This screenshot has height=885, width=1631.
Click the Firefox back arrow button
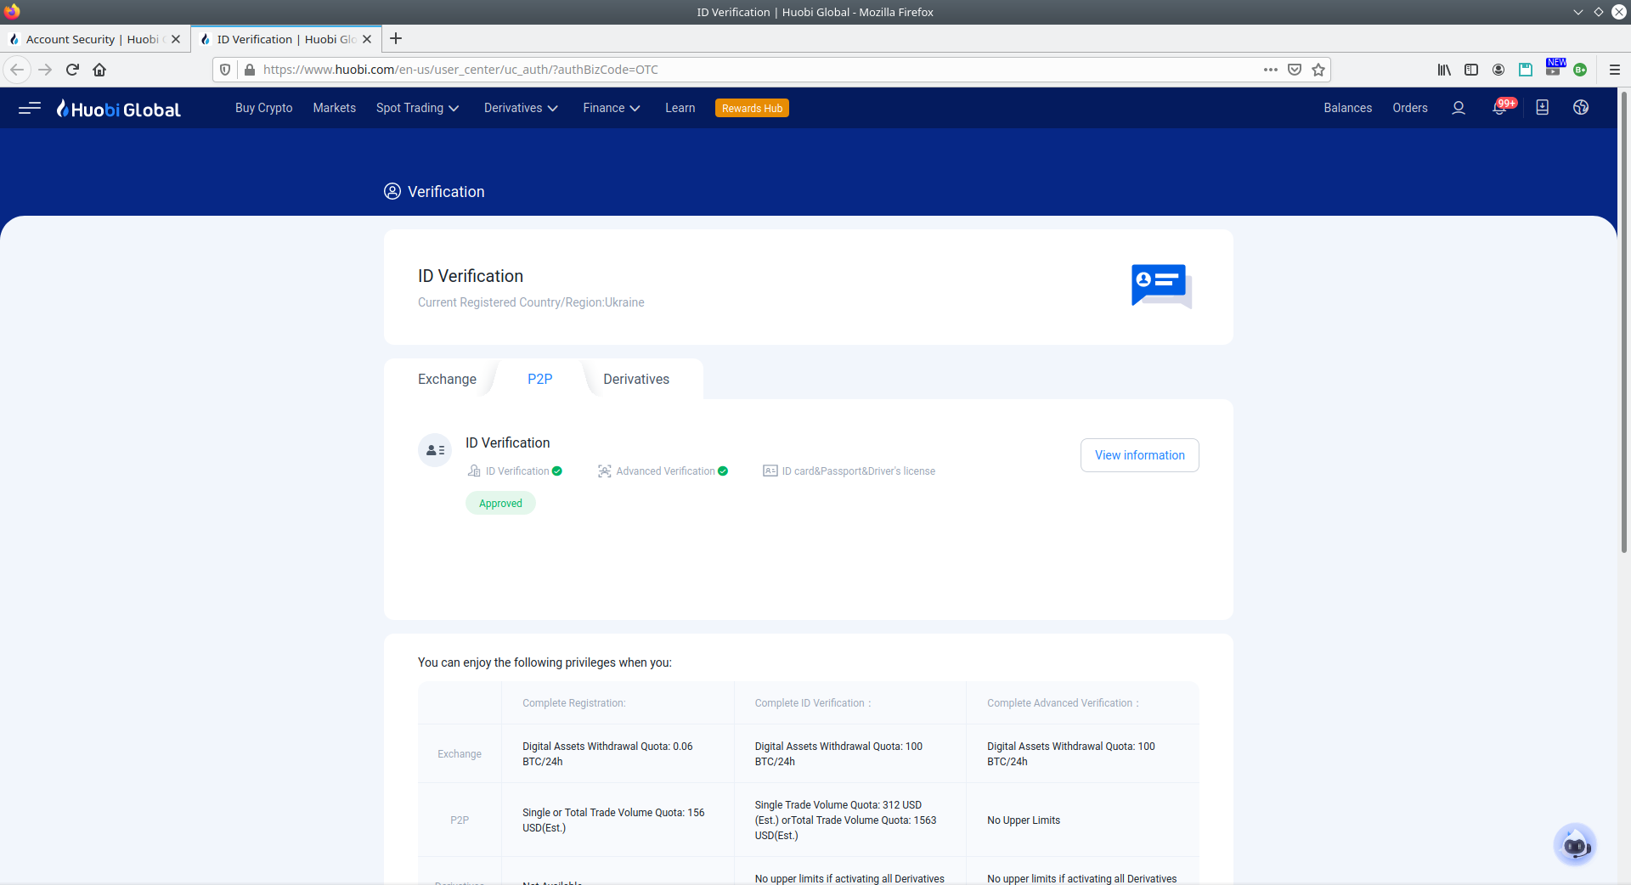tap(17, 70)
